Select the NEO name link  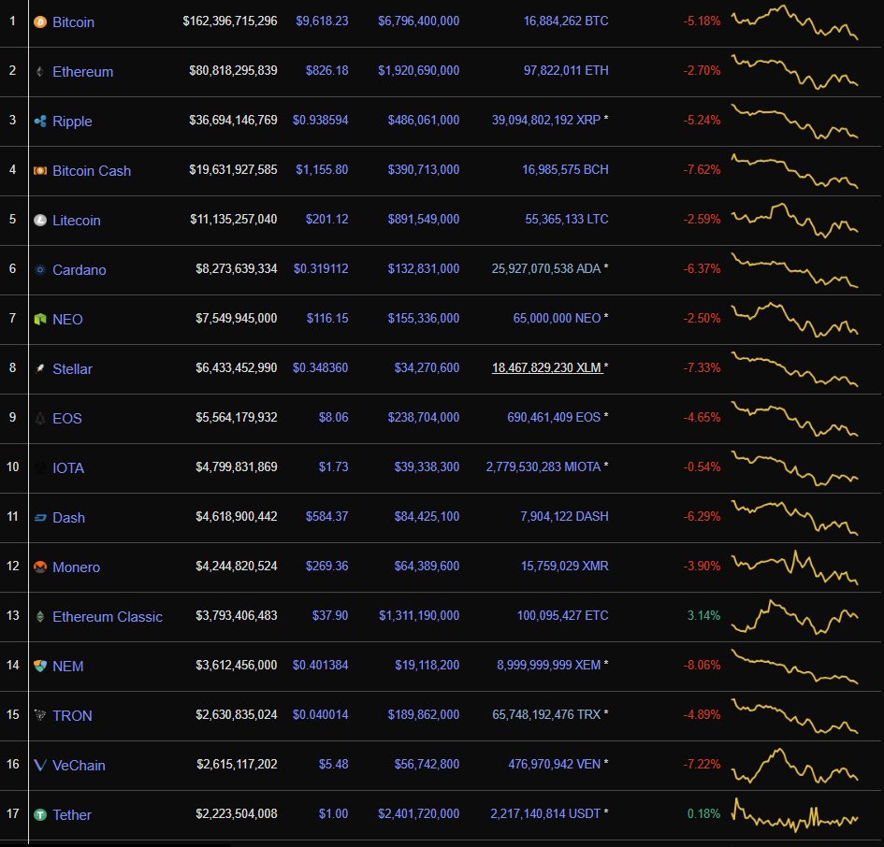coord(67,320)
